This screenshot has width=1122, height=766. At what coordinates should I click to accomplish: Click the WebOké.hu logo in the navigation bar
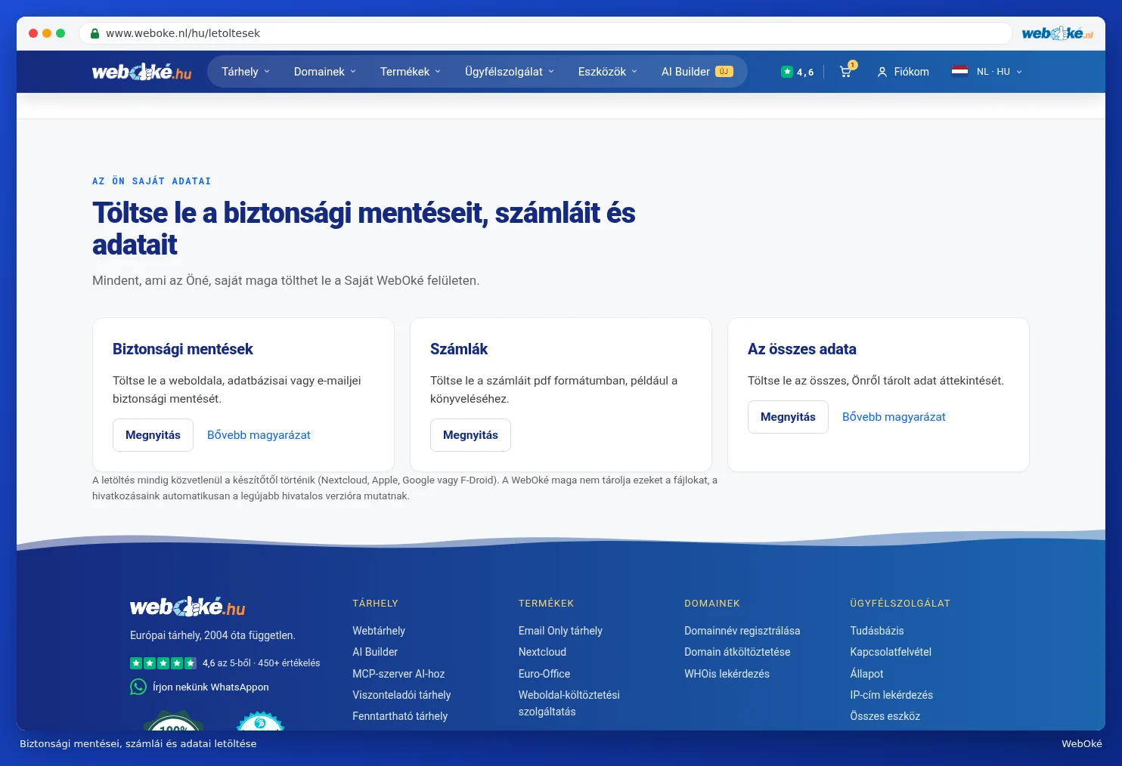(x=141, y=72)
